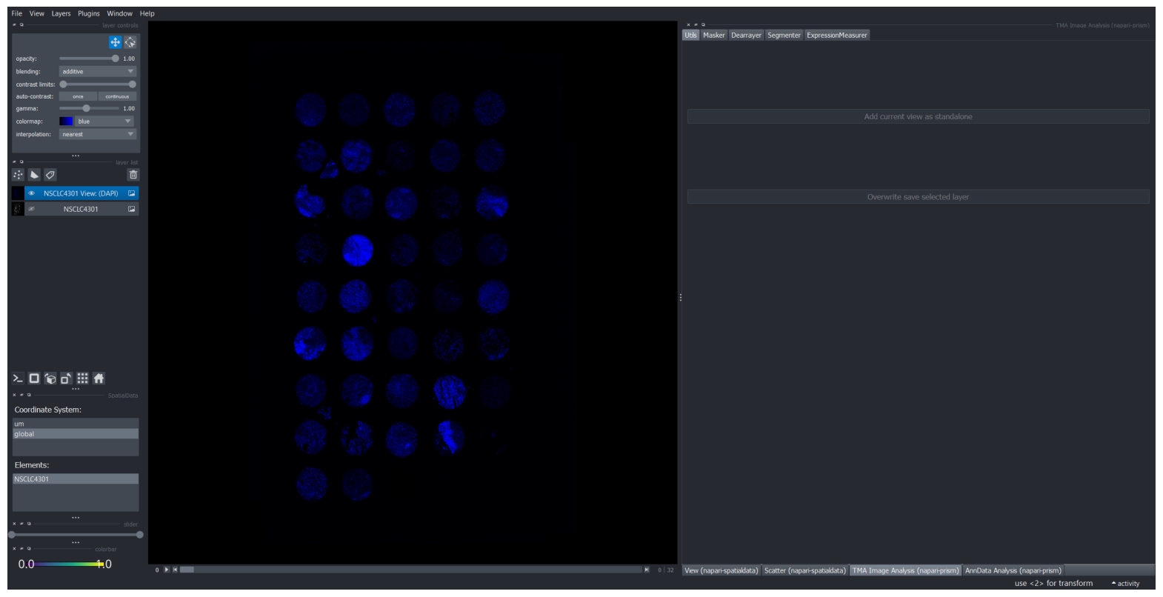Viewport: 1163px width, 597px height.
Task: Open the Layers menu
Action: pos(61,13)
